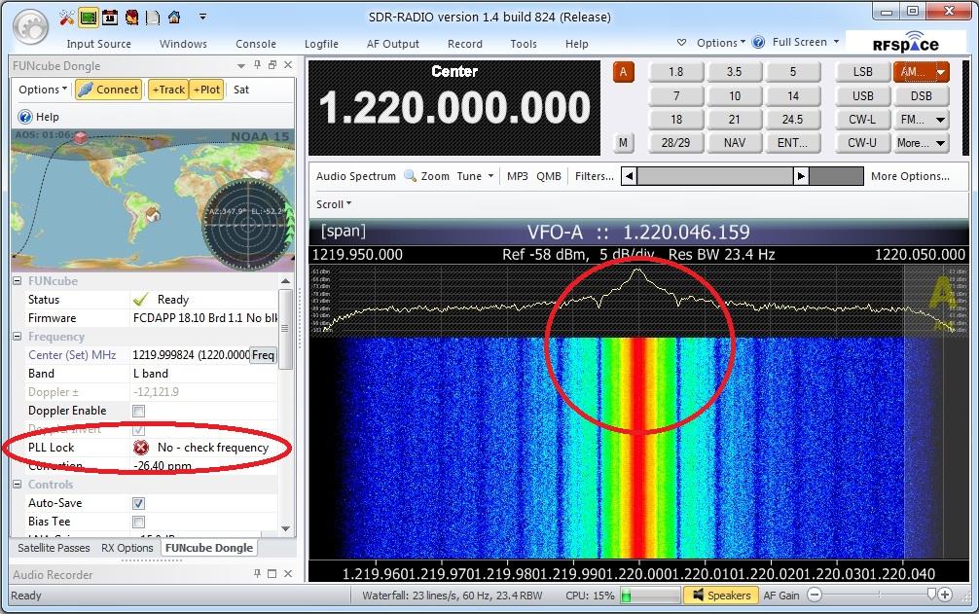Toggle the Bias Tee checkbox
Image resolution: width=979 pixels, height=614 pixels.
138,522
